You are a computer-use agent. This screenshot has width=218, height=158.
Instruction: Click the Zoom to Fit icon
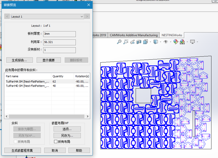(x=119, y=42)
